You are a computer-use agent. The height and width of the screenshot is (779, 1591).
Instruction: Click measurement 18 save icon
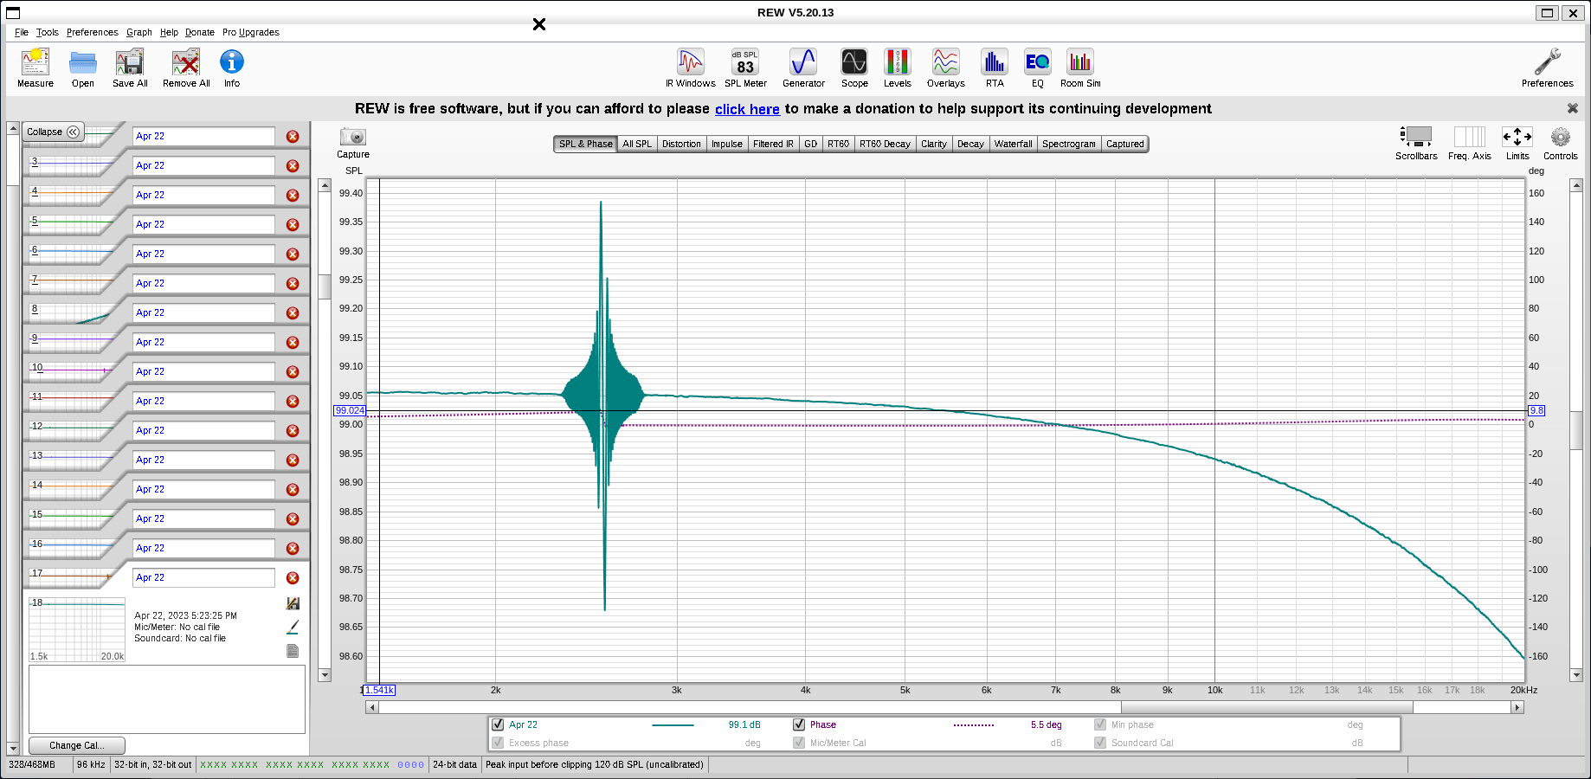click(293, 603)
